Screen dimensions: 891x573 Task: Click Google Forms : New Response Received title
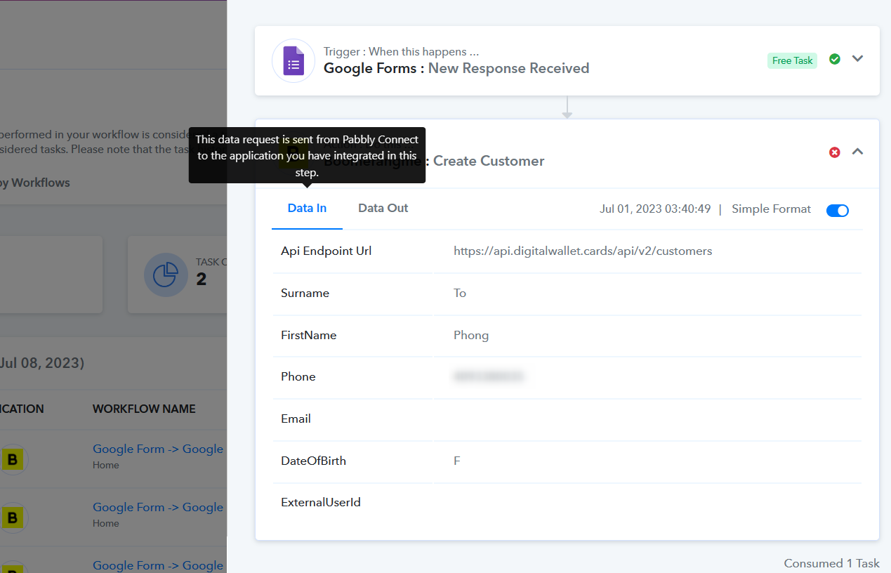point(456,68)
